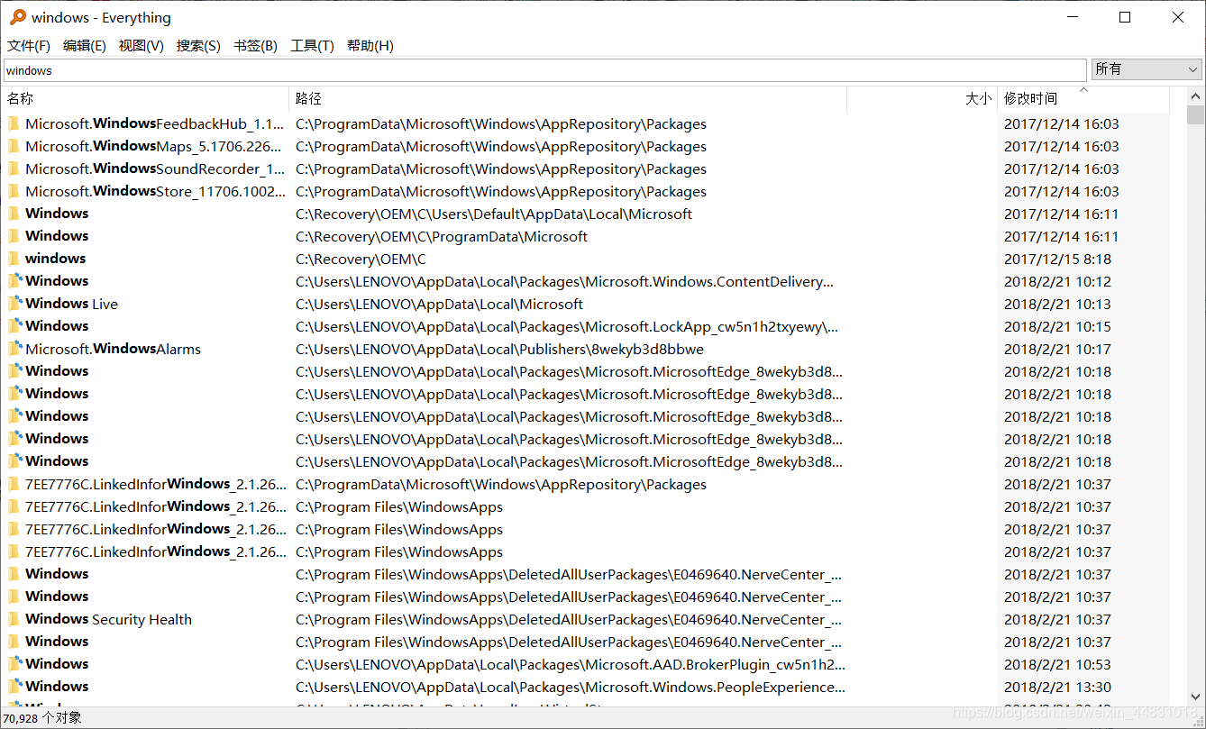1206x729 pixels.
Task: Select the Windows Security Health entry
Action: [108, 619]
